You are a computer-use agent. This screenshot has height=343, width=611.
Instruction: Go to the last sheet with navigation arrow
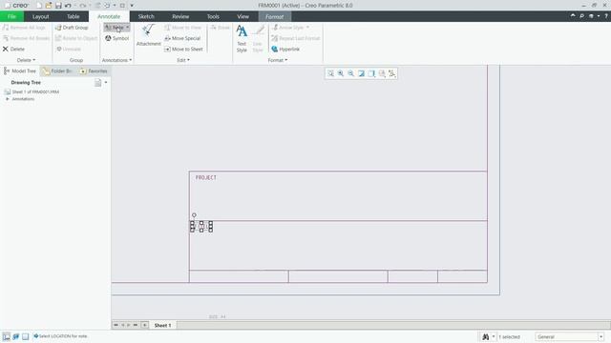coord(136,325)
